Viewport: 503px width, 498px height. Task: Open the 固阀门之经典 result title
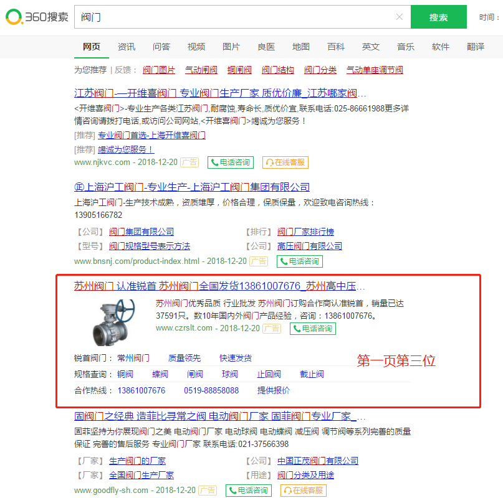[x=219, y=416]
